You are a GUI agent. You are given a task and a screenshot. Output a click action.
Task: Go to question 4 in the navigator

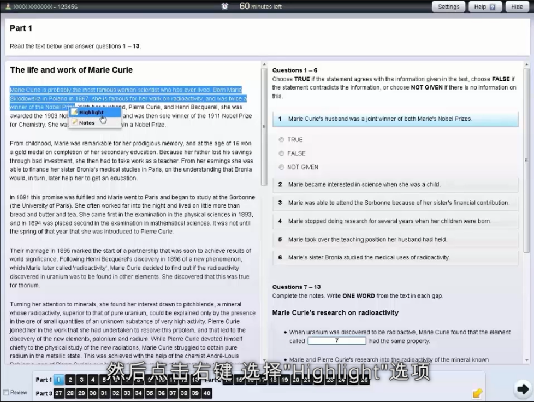pyautogui.click(x=93, y=380)
